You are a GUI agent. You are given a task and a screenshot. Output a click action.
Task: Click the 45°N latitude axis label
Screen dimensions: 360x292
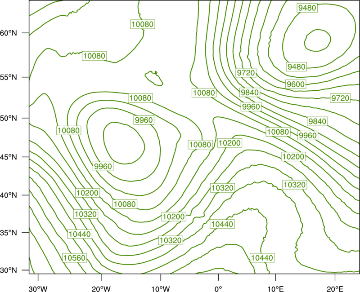(x=9, y=157)
